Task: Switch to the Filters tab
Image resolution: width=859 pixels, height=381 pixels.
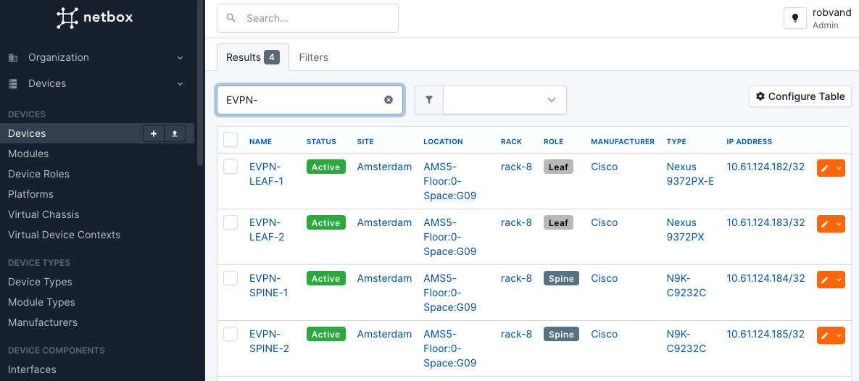Action: point(313,57)
